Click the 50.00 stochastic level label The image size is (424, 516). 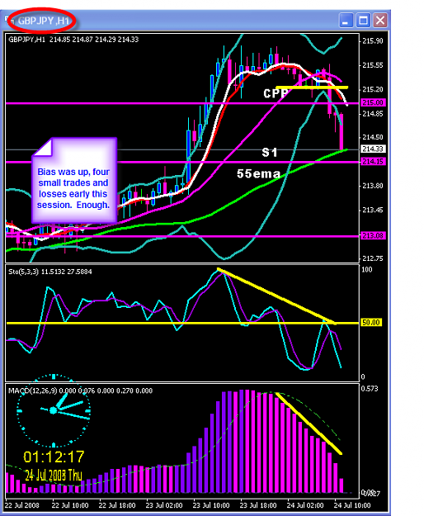[x=371, y=323]
